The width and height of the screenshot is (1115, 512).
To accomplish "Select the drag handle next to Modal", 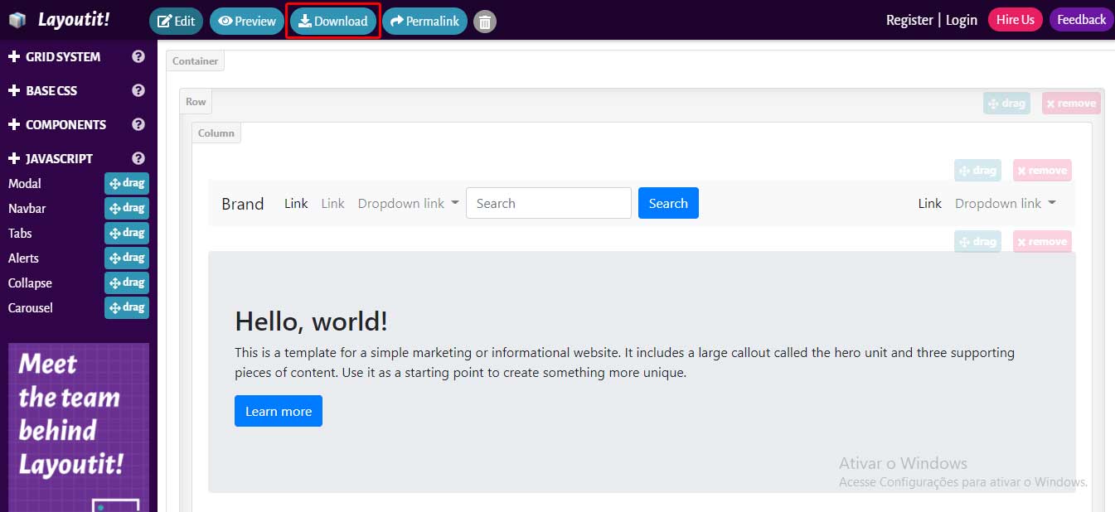I will point(126,183).
